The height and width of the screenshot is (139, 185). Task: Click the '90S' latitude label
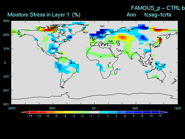coord(6,104)
